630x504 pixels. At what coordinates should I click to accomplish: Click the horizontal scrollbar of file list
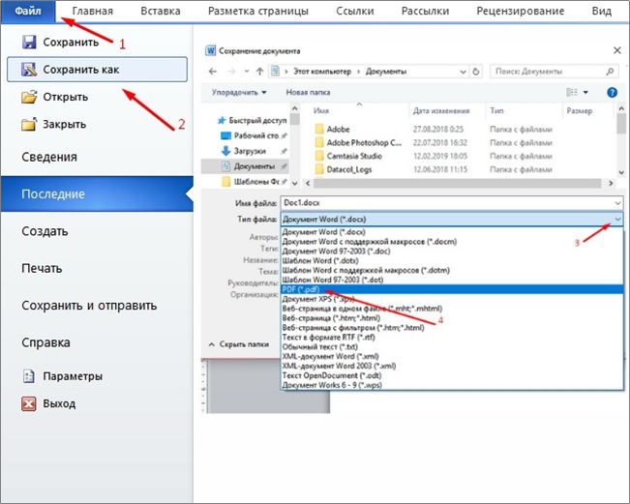(x=457, y=183)
